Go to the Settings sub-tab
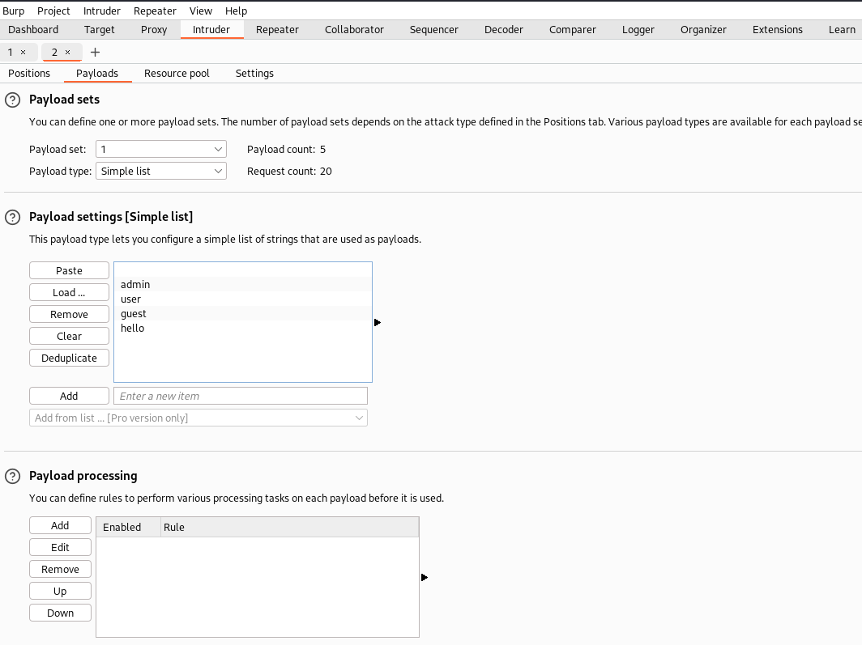The width and height of the screenshot is (862, 645). point(254,74)
